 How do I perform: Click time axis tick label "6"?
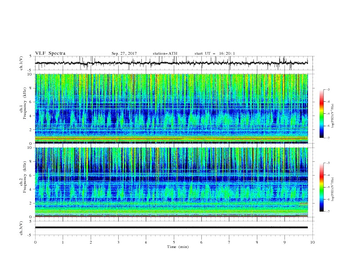click(201, 242)
